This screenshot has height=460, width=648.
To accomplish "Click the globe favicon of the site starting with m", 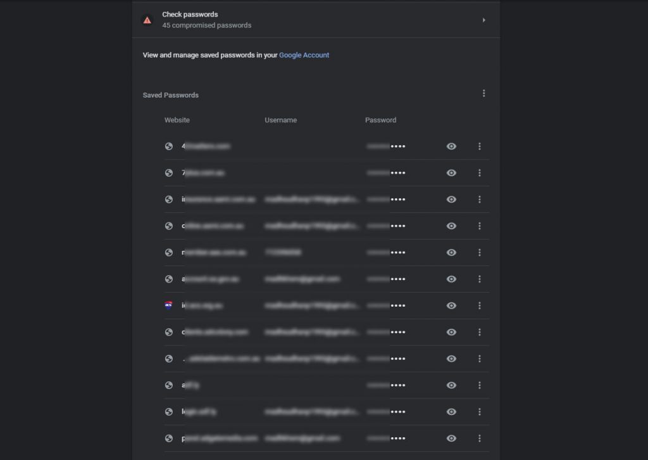I will (168, 252).
